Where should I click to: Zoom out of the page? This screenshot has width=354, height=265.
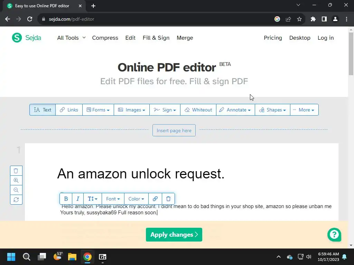click(x=16, y=190)
